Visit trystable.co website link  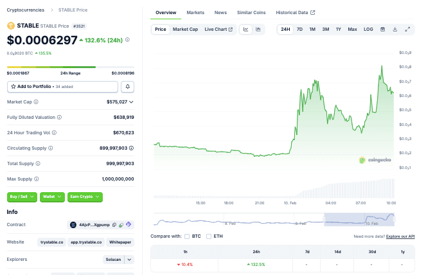52,242
